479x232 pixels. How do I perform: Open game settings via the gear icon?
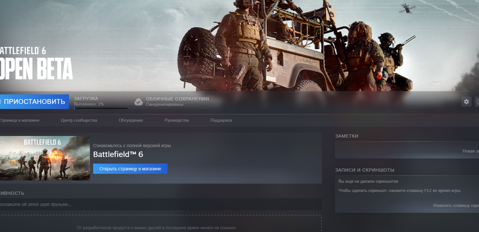[466, 102]
